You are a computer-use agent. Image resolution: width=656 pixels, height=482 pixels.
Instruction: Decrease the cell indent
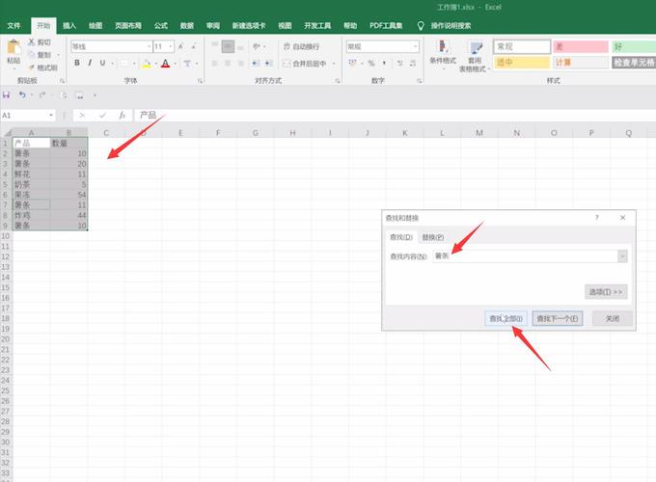[x=255, y=63]
